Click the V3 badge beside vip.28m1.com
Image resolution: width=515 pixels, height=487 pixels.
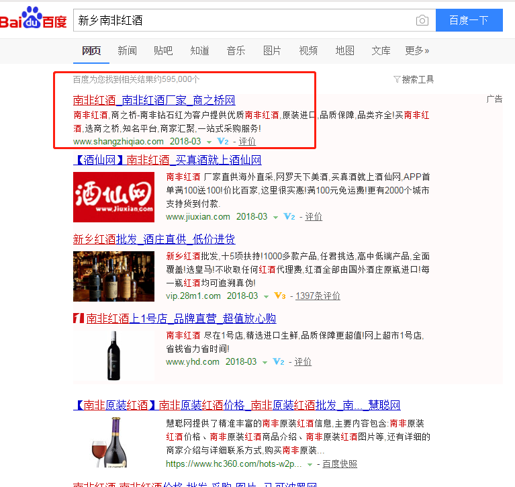click(x=280, y=296)
